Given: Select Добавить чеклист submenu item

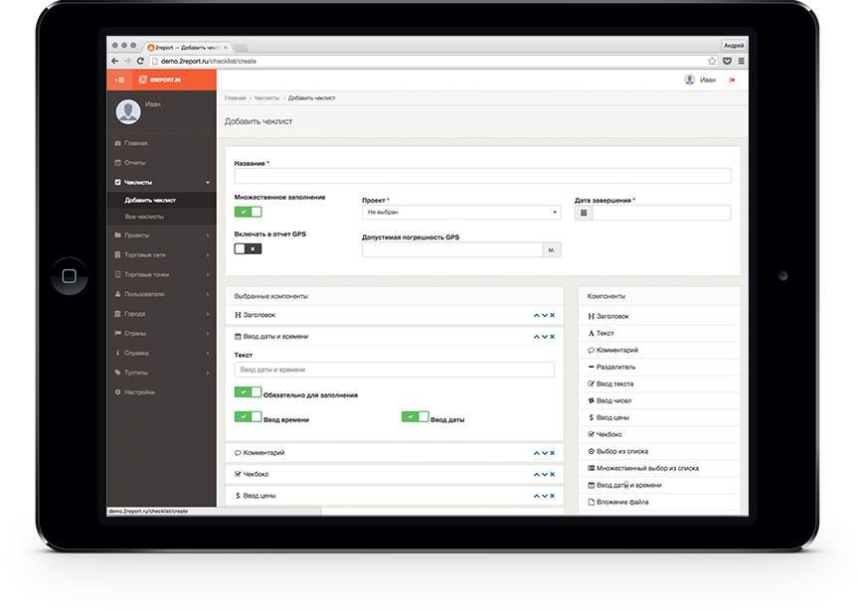Looking at the screenshot, I should click(162, 200).
